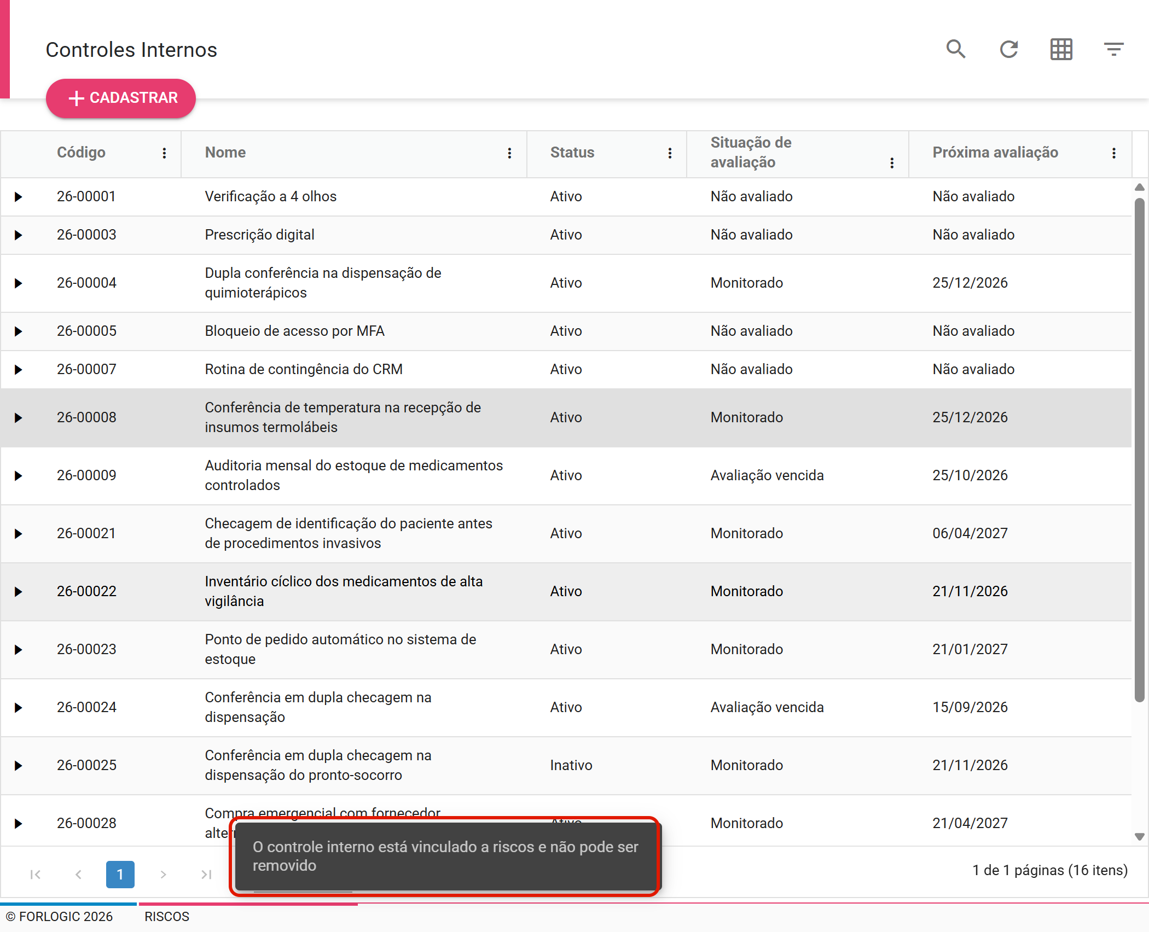Image resolution: width=1149 pixels, height=932 pixels.
Task: Sort by the Nome column header
Action: coord(225,153)
